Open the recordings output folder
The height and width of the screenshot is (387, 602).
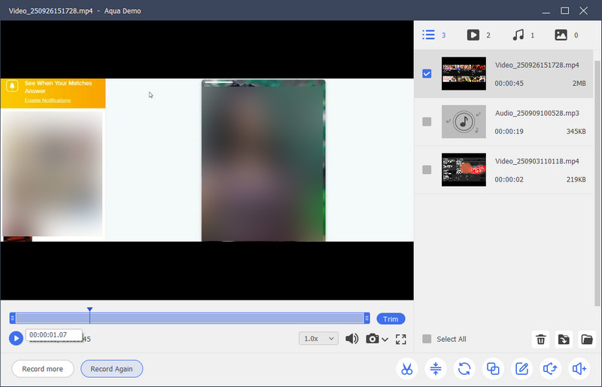587,340
